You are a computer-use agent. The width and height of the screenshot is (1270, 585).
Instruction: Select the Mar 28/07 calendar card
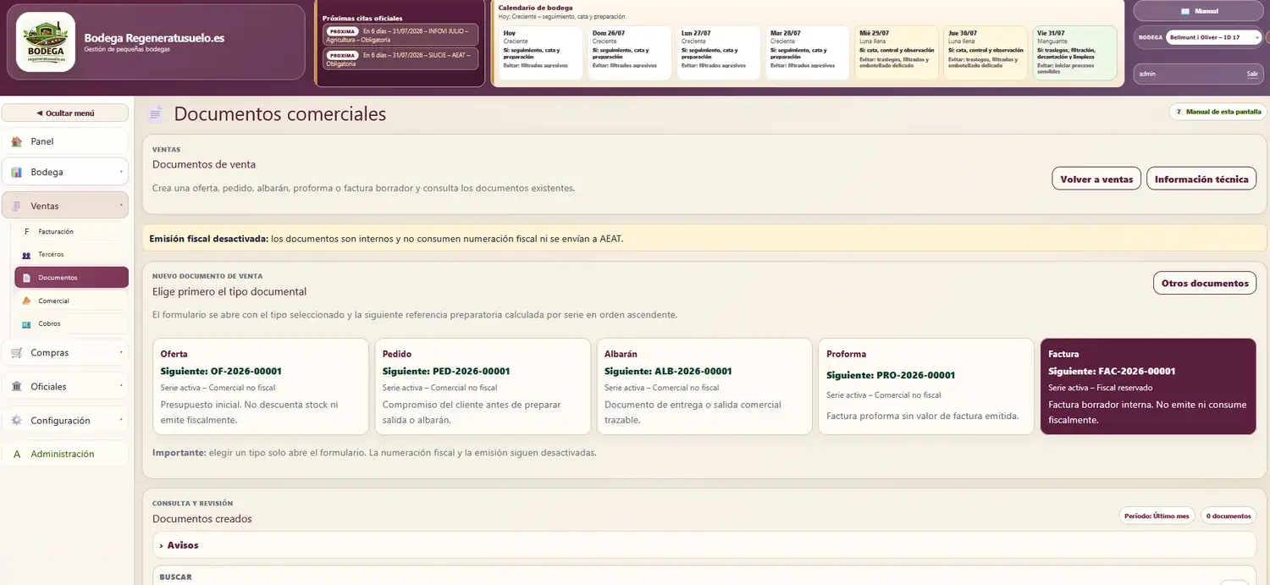point(808,52)
